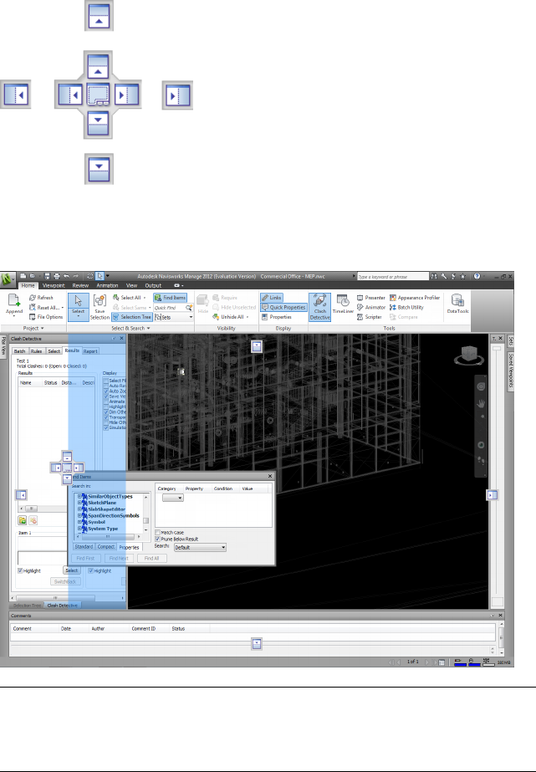Open the Animator tool
The image size is (536, 772).
click(x=371, y=307)
